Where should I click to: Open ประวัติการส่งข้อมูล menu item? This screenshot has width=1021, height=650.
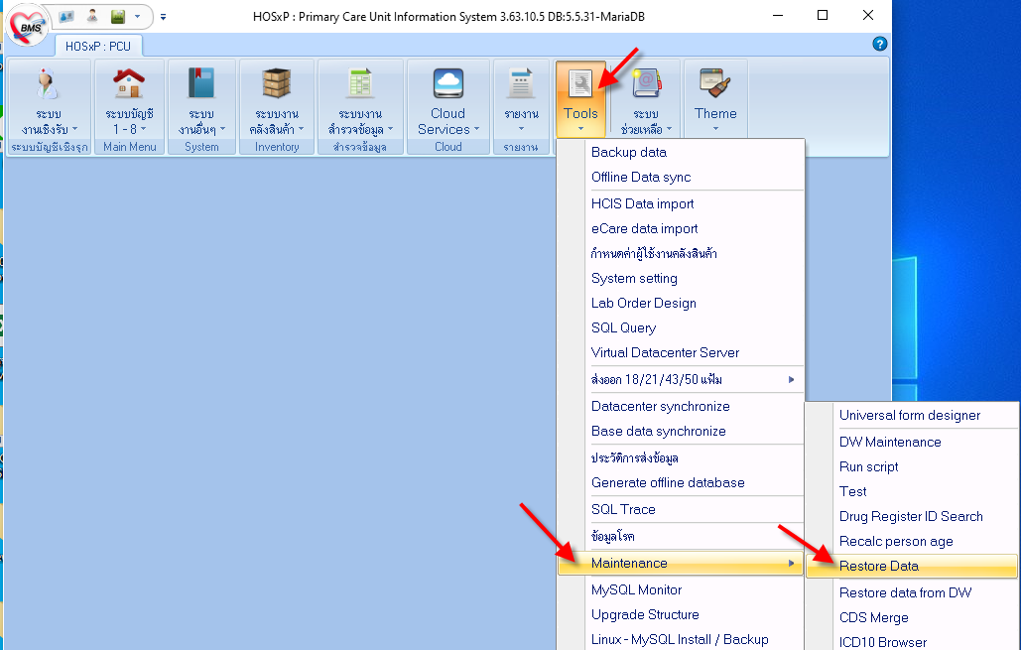pyautogui.click(x=681, y=457)
